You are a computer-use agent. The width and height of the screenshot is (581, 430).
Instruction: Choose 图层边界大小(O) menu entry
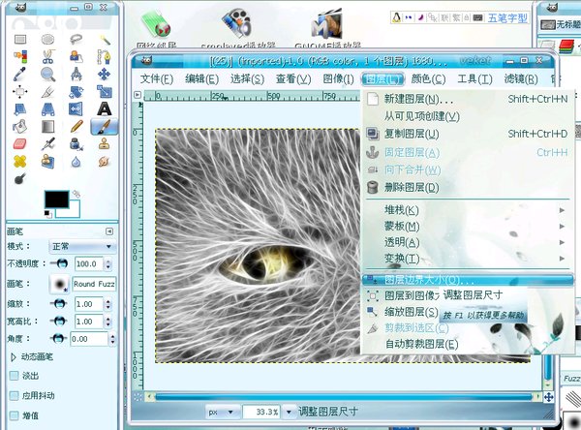[468, 280]
